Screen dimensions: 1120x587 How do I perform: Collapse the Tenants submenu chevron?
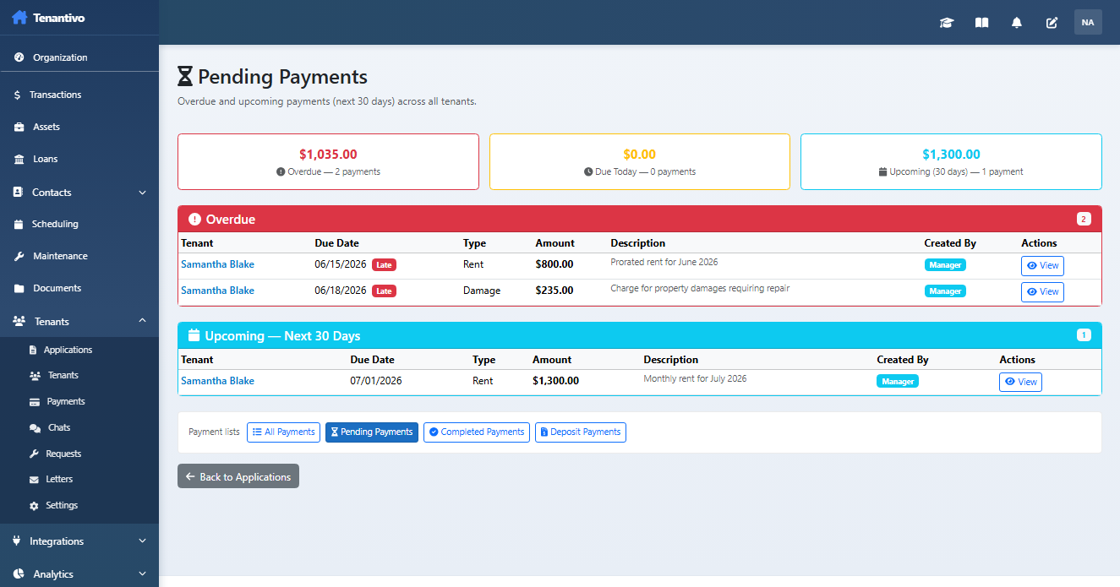pyautogui.click(x=142, y=320)
